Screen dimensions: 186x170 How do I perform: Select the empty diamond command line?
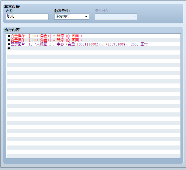click(x=93, y=48)
